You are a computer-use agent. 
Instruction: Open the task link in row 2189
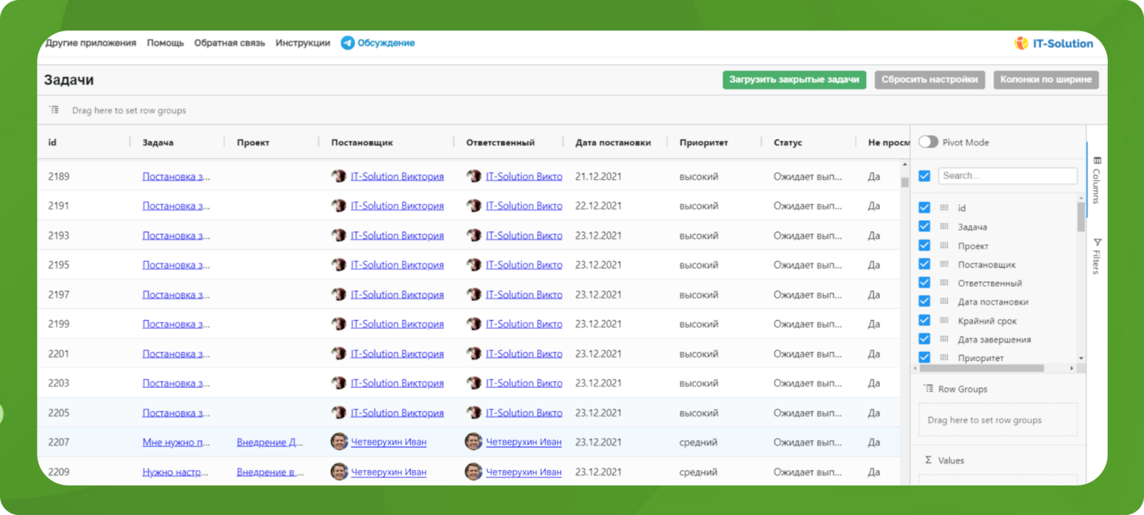[176, 176]
